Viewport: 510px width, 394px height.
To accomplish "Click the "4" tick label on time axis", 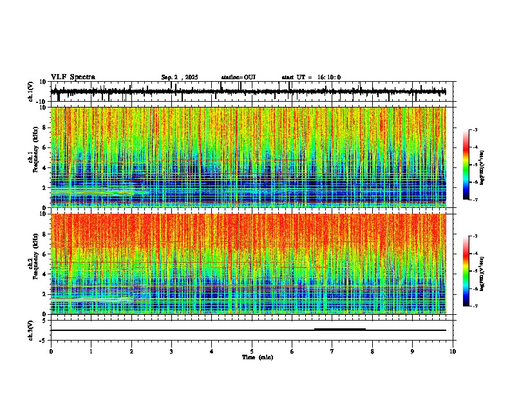I will 212,352.
